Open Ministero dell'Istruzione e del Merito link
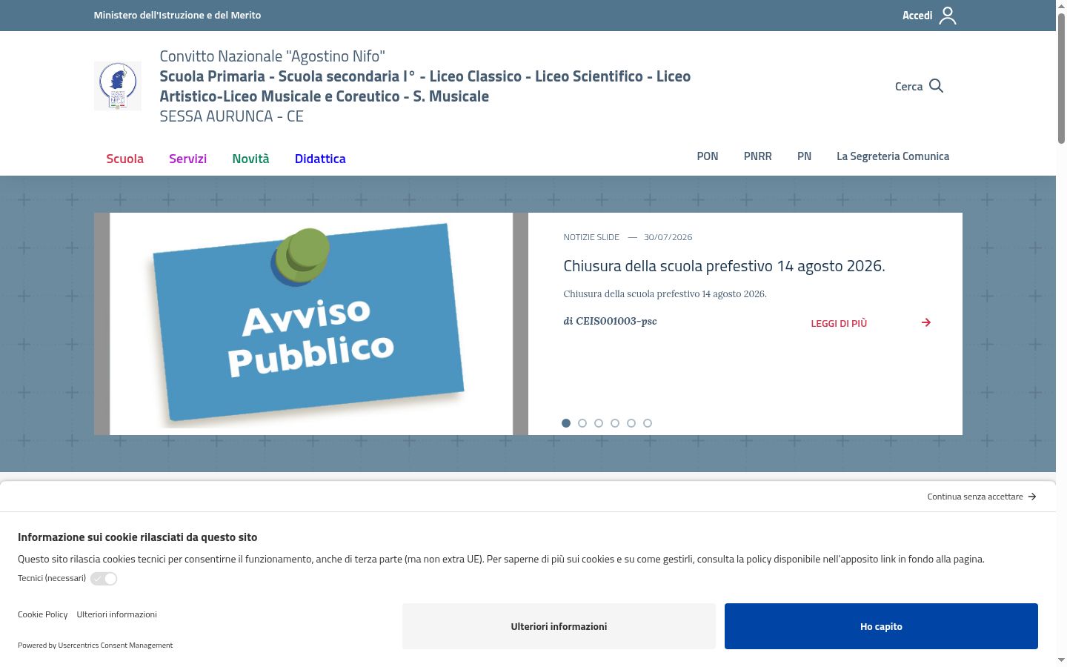This screenshot has height=667, width=1067. (177, 15)
